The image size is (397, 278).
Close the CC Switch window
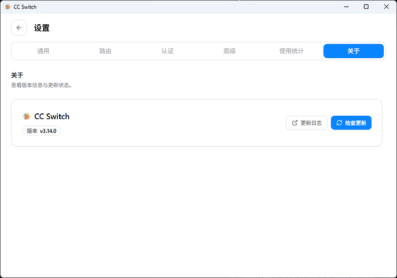pyautogui.click(x=387, y=7)
